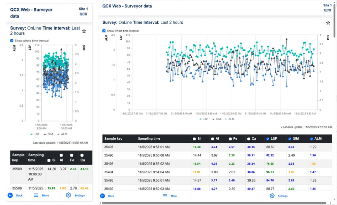
Task: Toggle the ALM series in chart legend
Action: [x=232, y=118]
